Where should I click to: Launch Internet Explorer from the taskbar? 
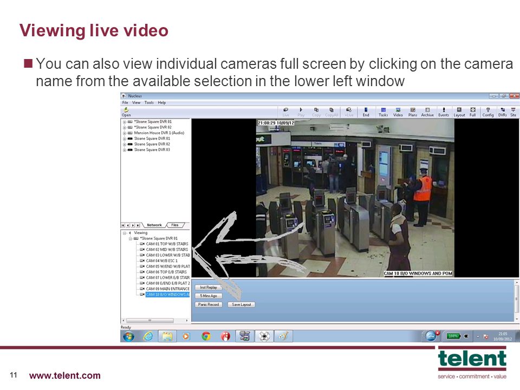(x=148, y=336)
